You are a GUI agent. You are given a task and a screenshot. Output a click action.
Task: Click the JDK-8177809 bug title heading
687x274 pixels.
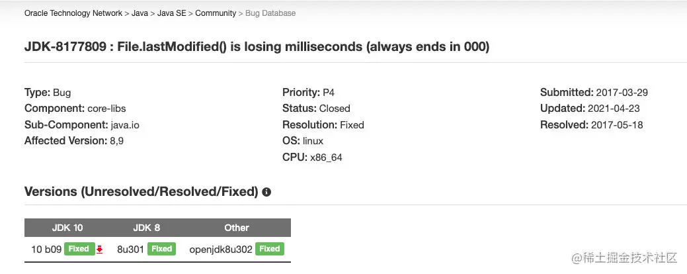(x=257, y=46)
